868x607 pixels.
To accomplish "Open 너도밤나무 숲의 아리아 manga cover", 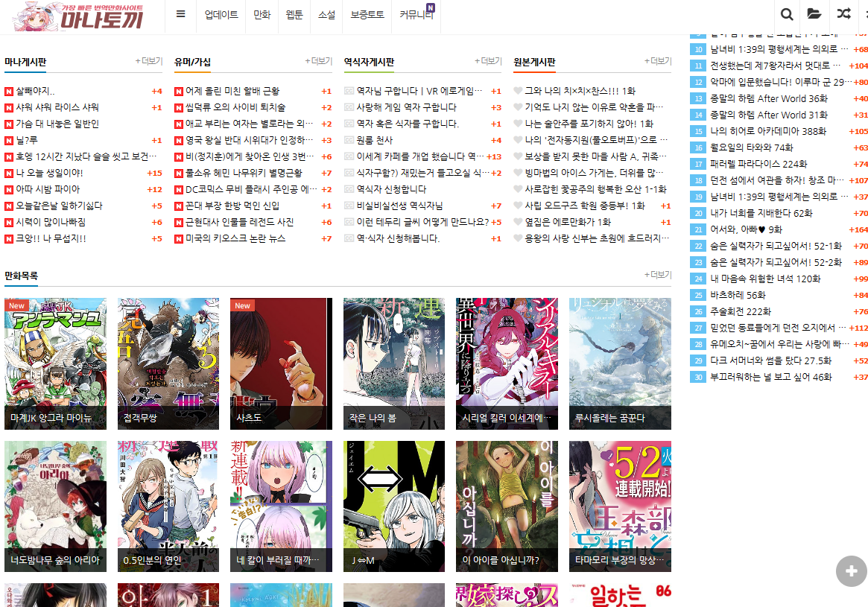I will point(55,506).
